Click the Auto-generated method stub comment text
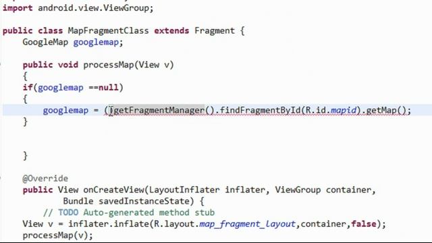 pyautogui.click(x=148, y=213)
